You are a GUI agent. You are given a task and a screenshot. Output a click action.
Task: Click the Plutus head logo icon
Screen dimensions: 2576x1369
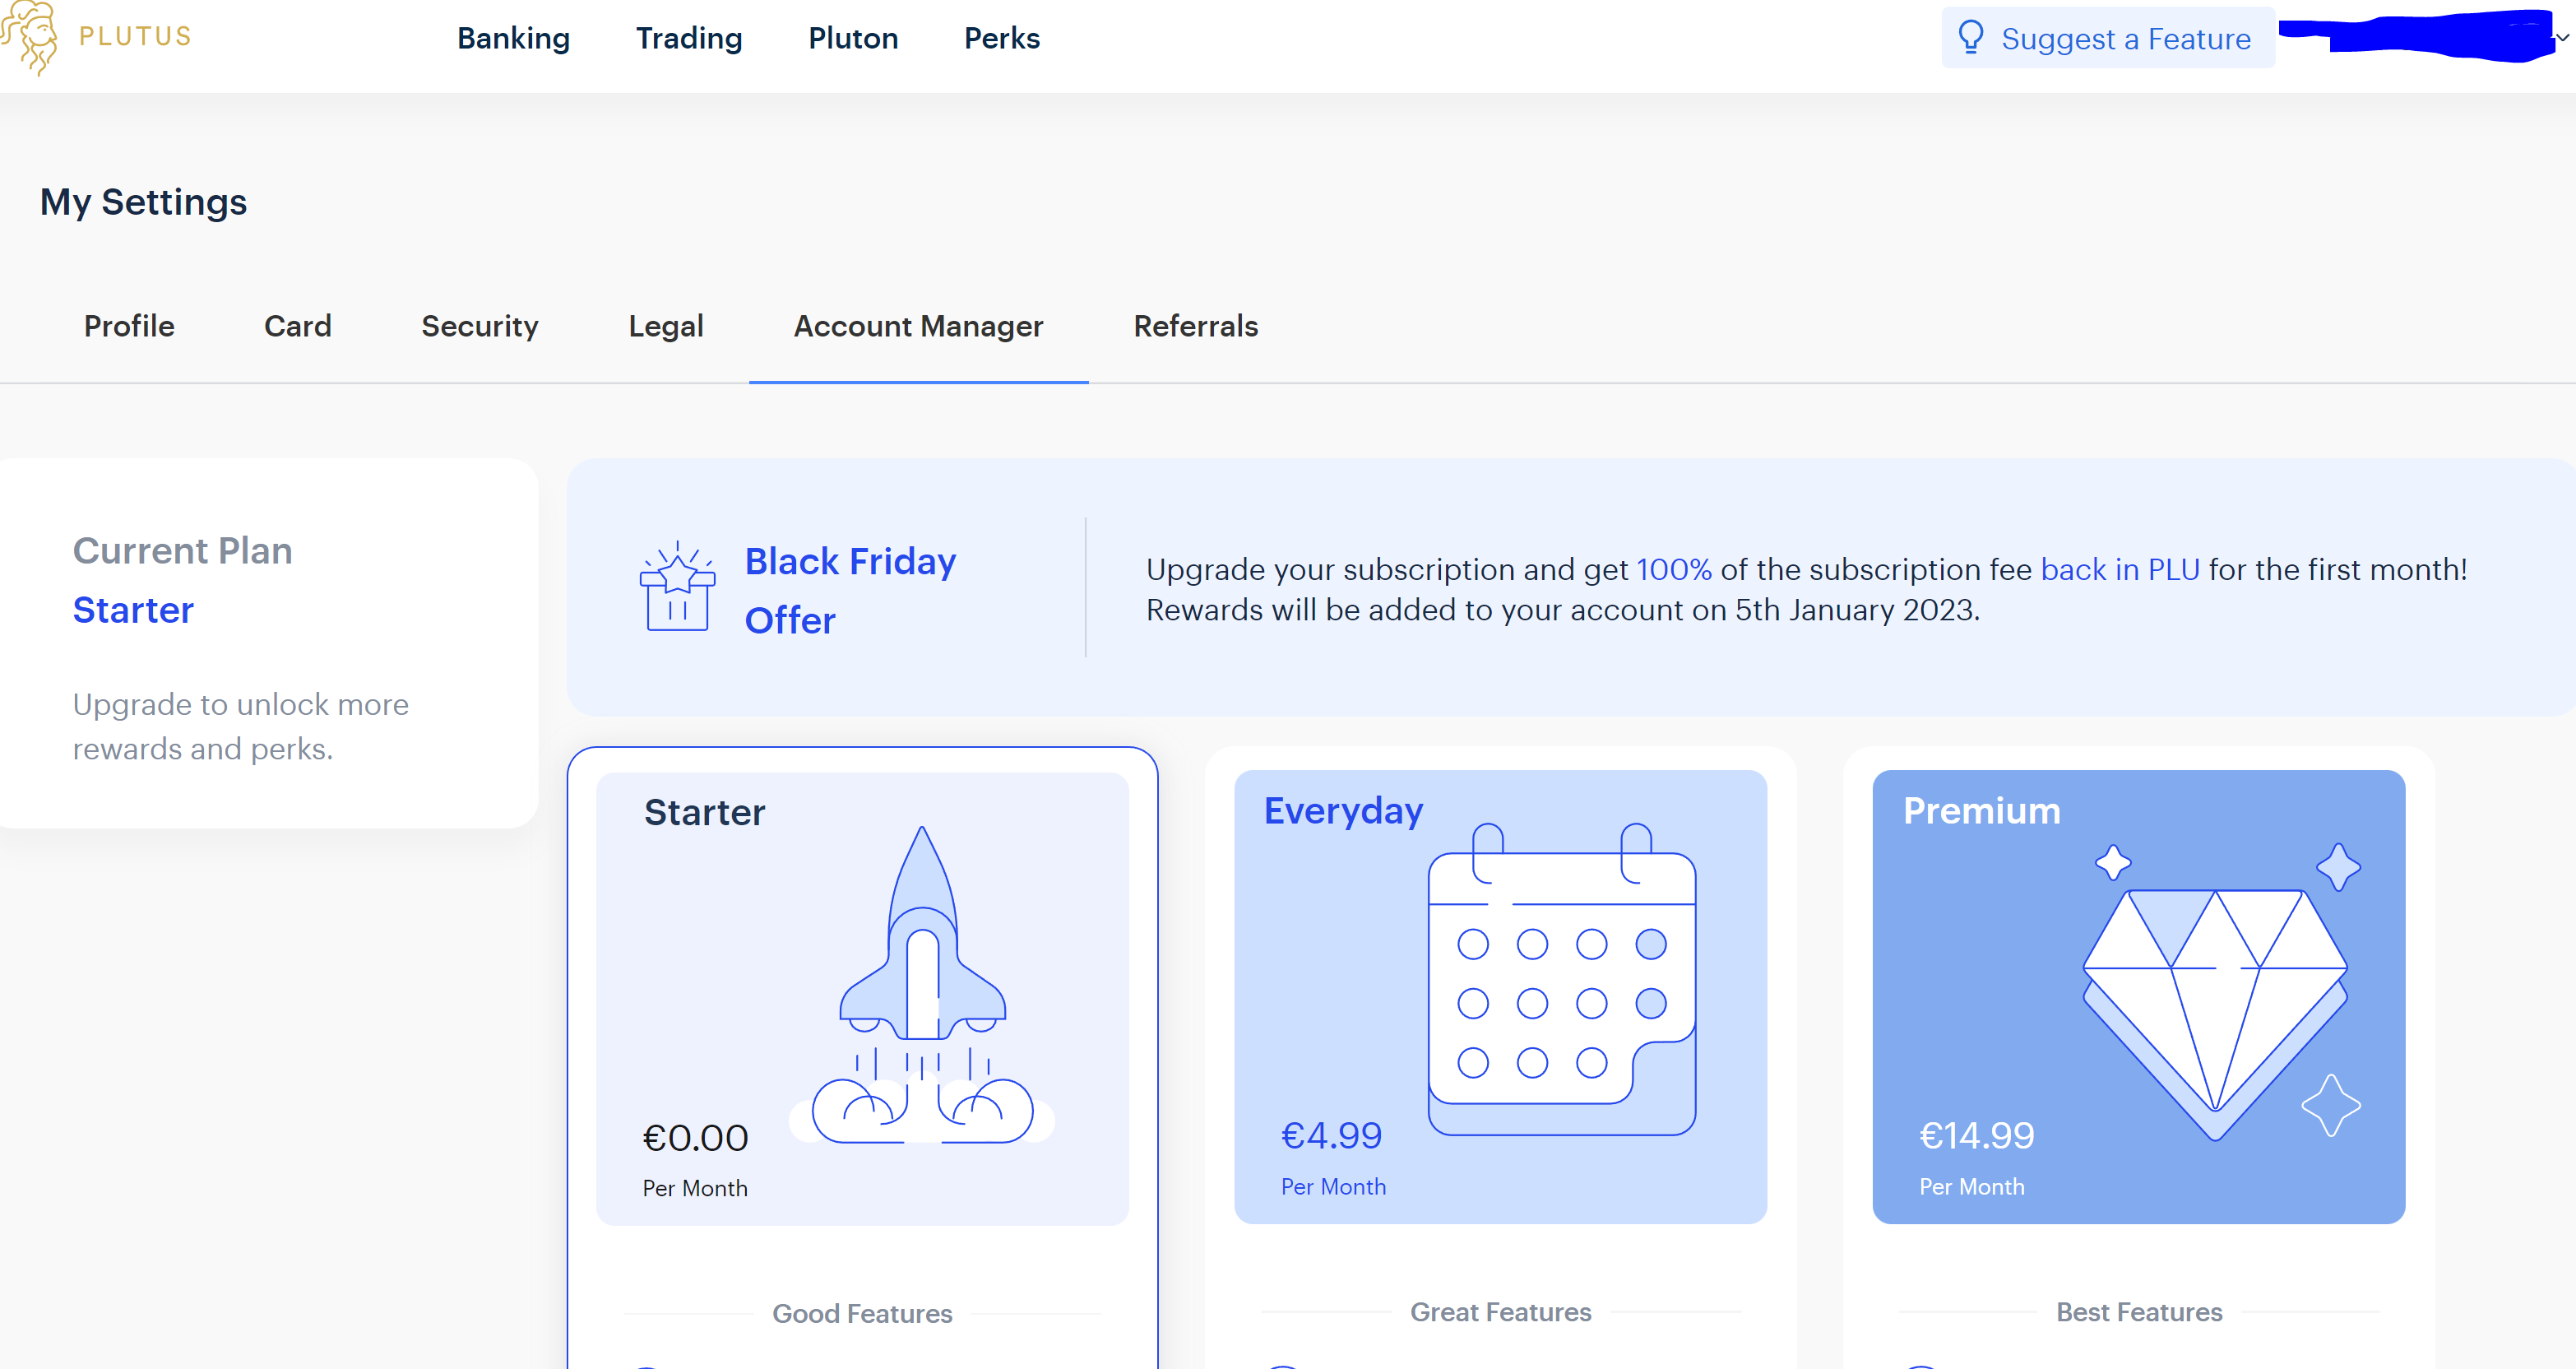tap(30, 38)
